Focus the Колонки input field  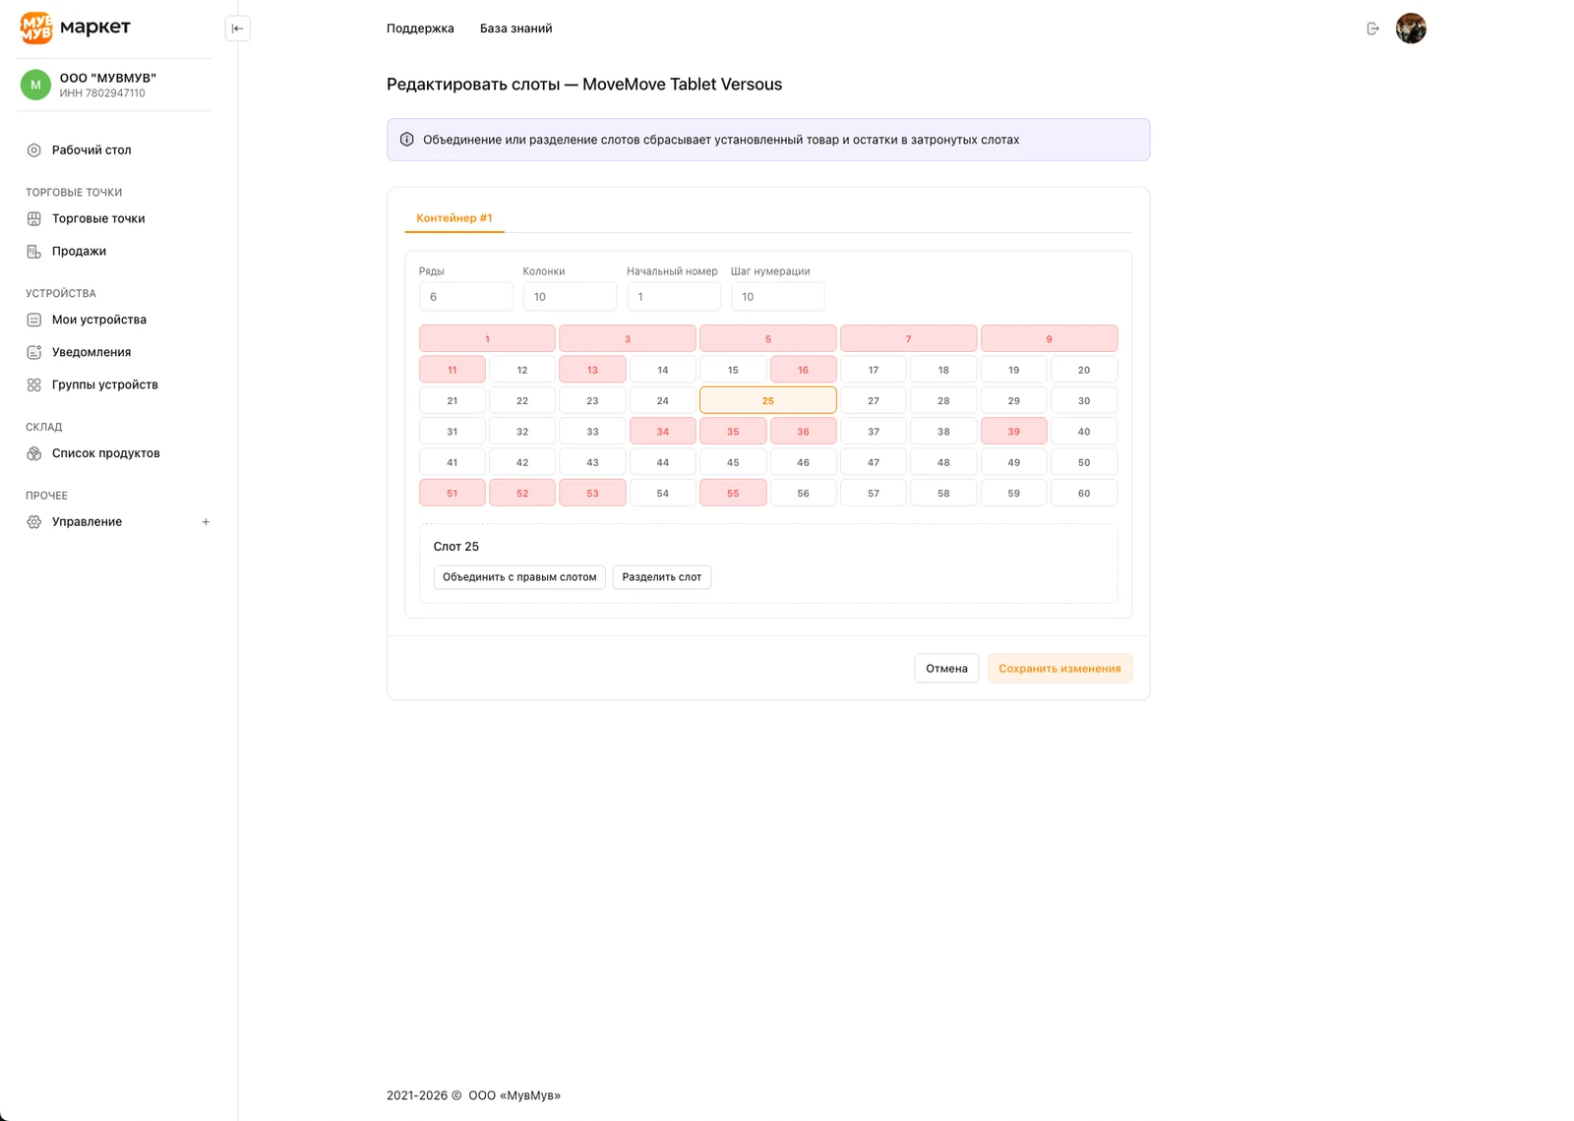pyautogui.click(x=570, y=296)
